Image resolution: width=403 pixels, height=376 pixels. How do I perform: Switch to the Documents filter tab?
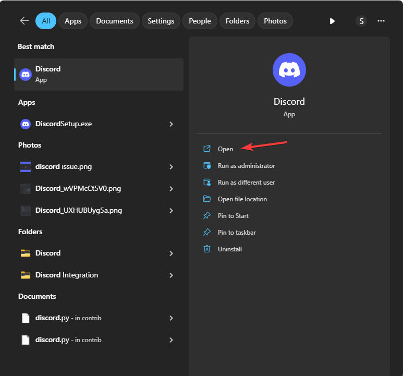pos(115,21)
